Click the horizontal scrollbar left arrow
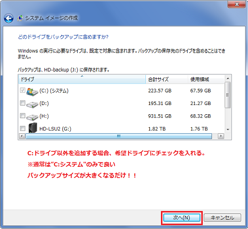 22,136
